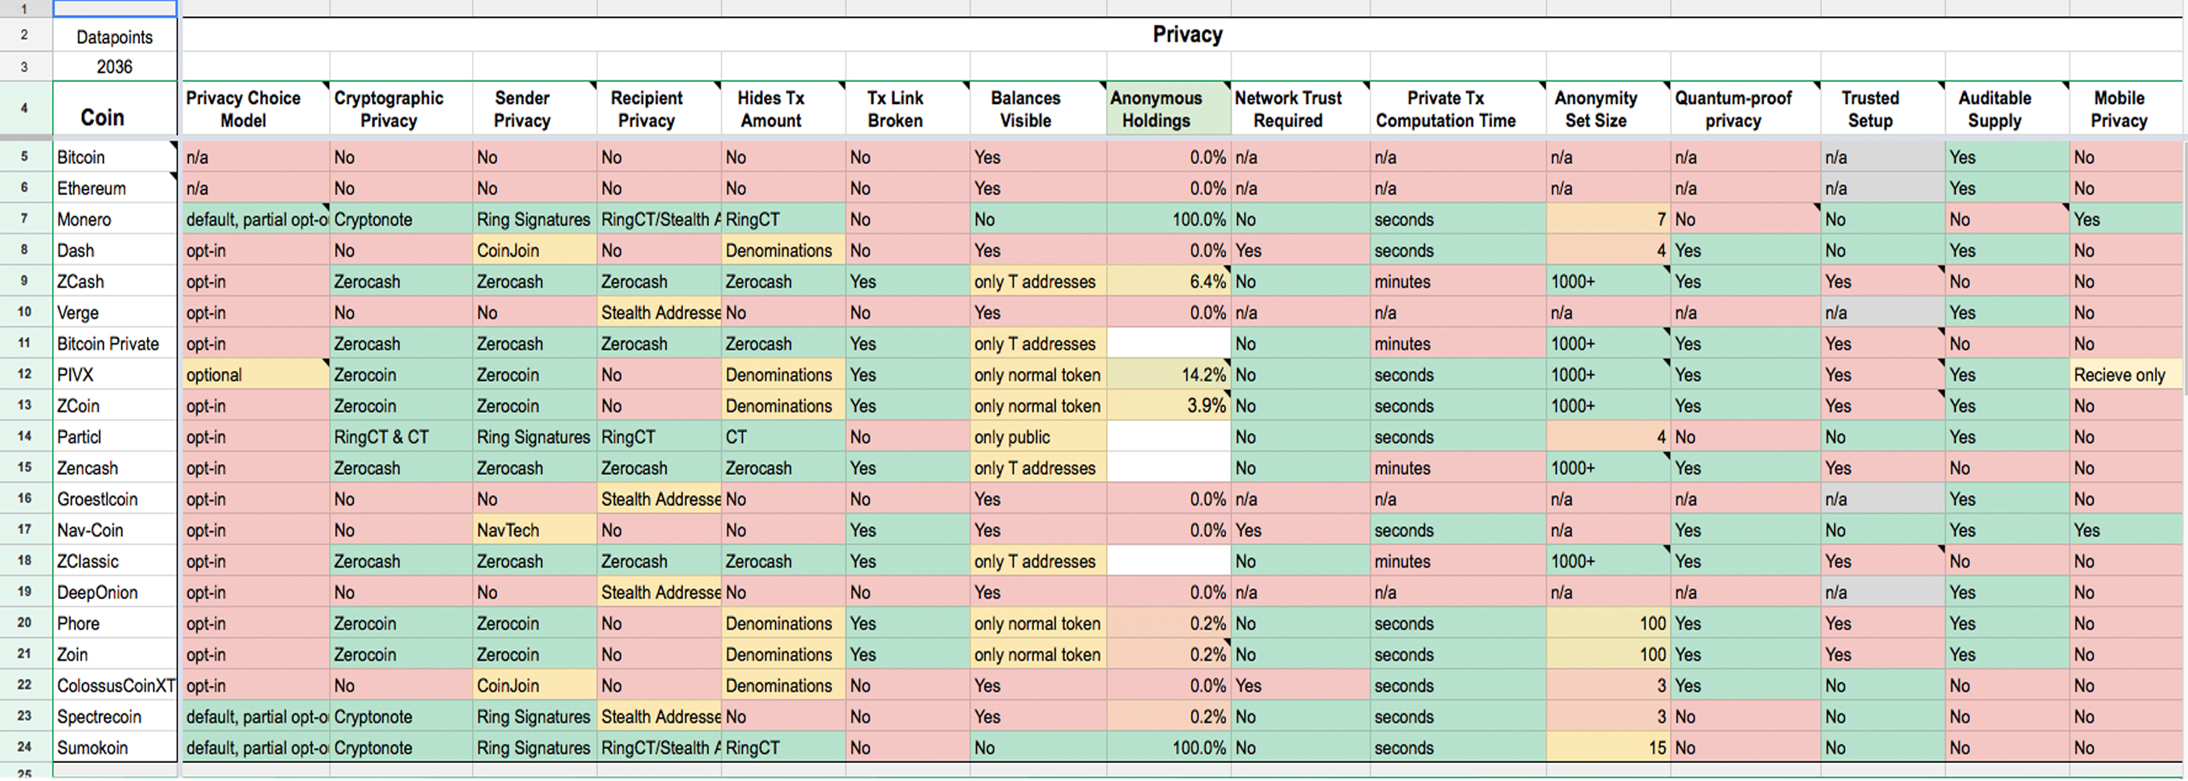Select the Coin column header cell
The height and width of the screenshot is (781, 2188).
pos(115,109)
